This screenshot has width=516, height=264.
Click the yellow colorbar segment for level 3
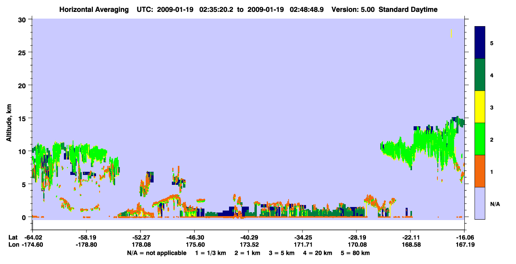pyautogui.click(x=480, y=107)
